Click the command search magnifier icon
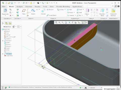This screenshot has height=90, width=121. 116,6
